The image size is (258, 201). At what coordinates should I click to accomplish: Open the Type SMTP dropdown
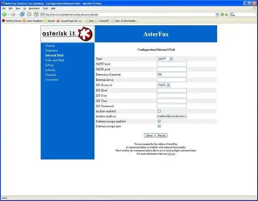click(165, 59)
